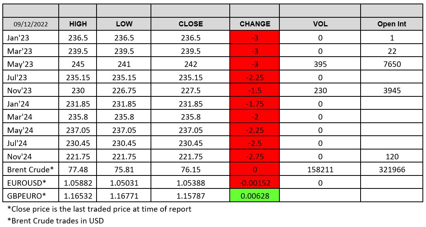The image size is (426, 227).
Task: Select the VOL column header
Action: 320,24
